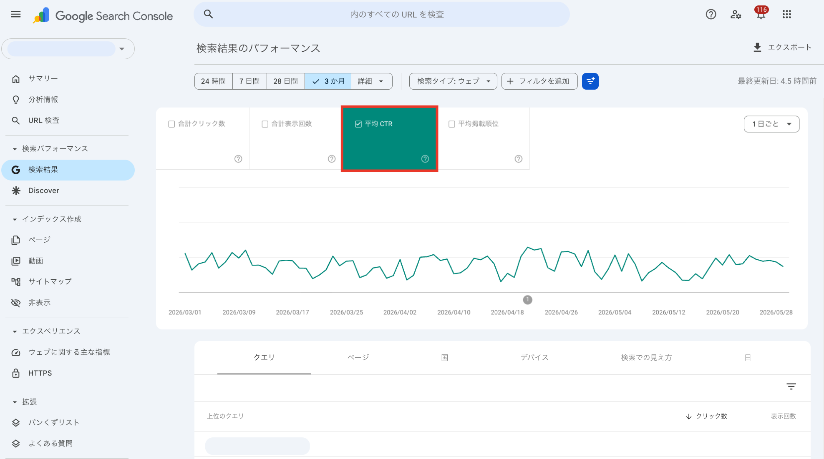Enable the 合計クリック数 checkbox
This screenshot has width=824, height=459.
pos(171,124)
